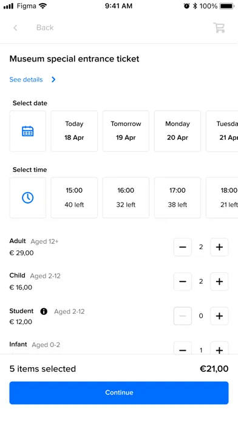This screenshot has height=423, width=238.
Task: Tap the Continue button
Action: point(119,393)
